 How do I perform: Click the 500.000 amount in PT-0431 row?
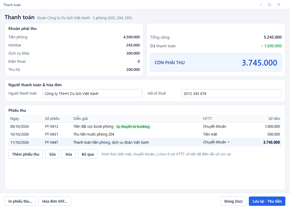coord(273,134)
